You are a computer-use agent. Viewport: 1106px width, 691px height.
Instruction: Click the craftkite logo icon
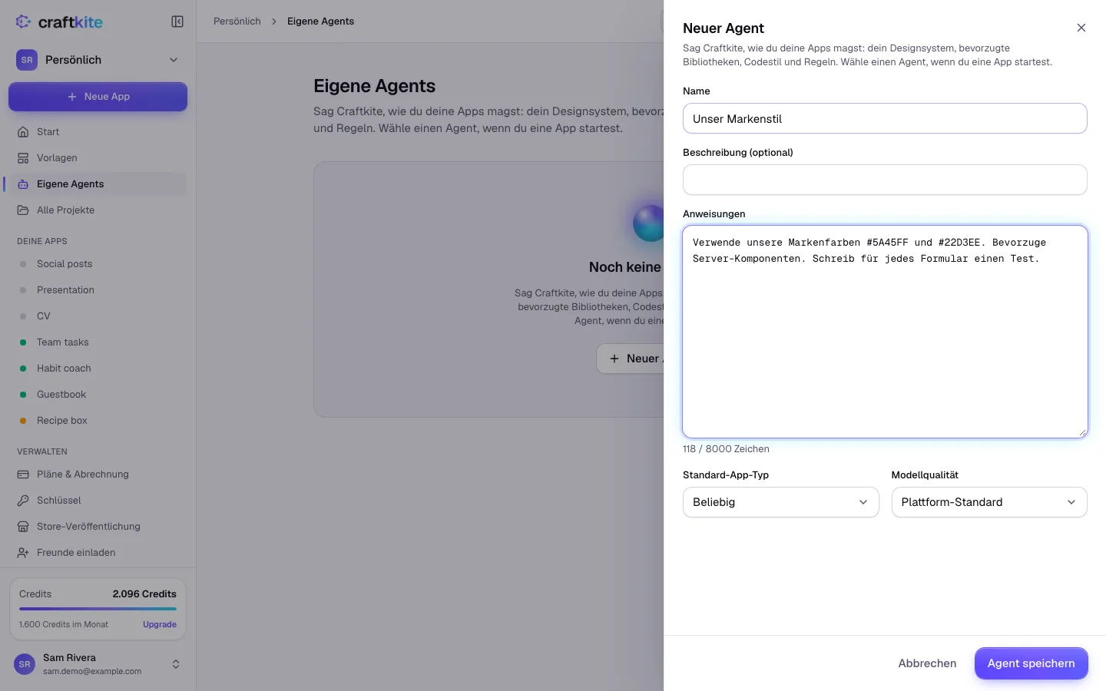pyautogui.click(x=24, y=21)
